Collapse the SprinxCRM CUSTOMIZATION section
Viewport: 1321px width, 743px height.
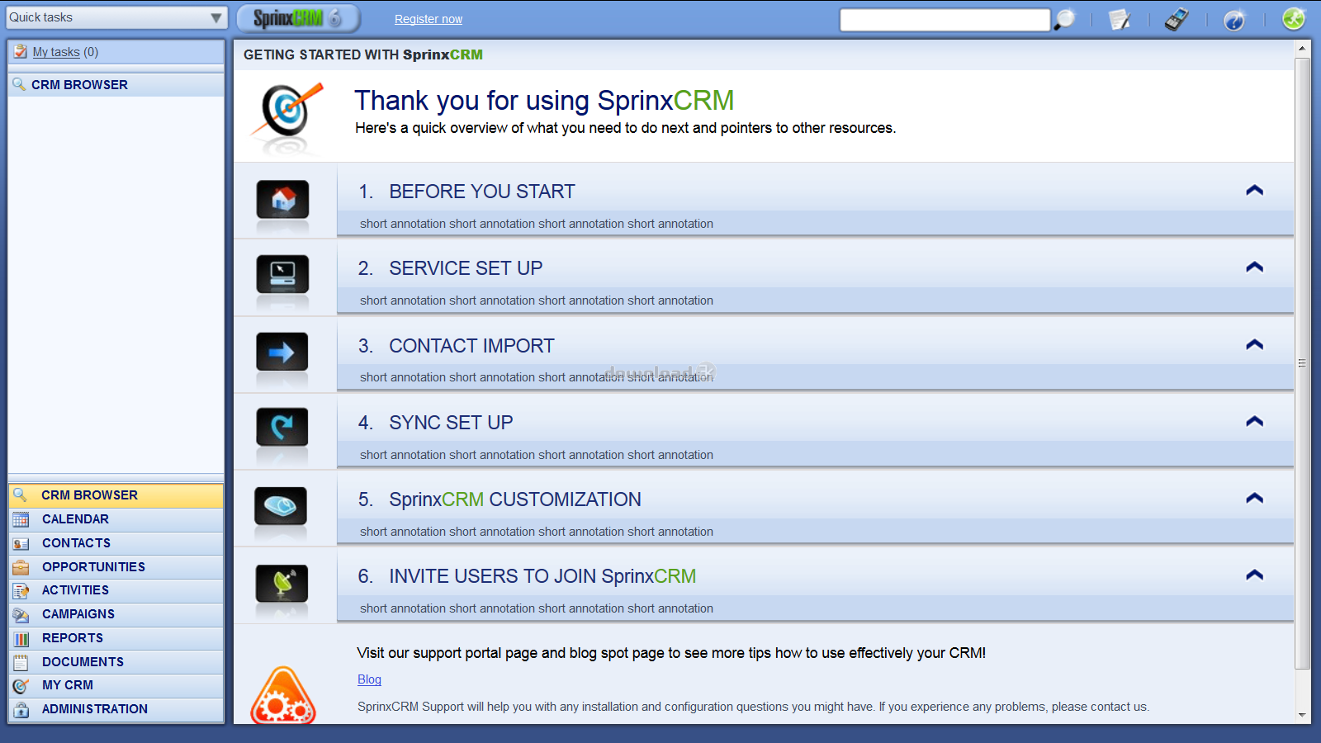1254,499
